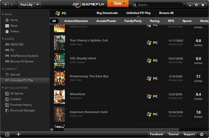The image size is (209, 138).
Task: Click the 8.8 rating for Splinter Cell
Action: 198,42
